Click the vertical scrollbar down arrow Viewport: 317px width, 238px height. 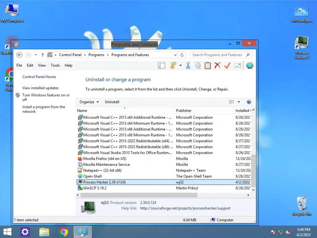[x=253, y=190]
